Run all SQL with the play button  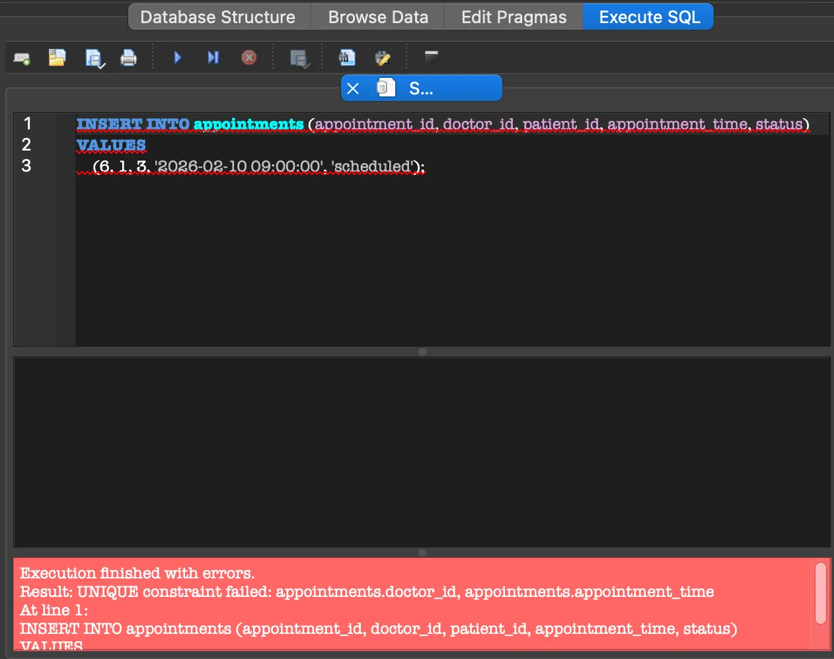[x=177, y=58]
